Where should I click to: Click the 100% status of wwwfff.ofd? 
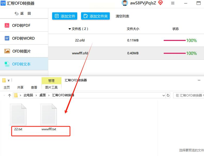point(192,53)
